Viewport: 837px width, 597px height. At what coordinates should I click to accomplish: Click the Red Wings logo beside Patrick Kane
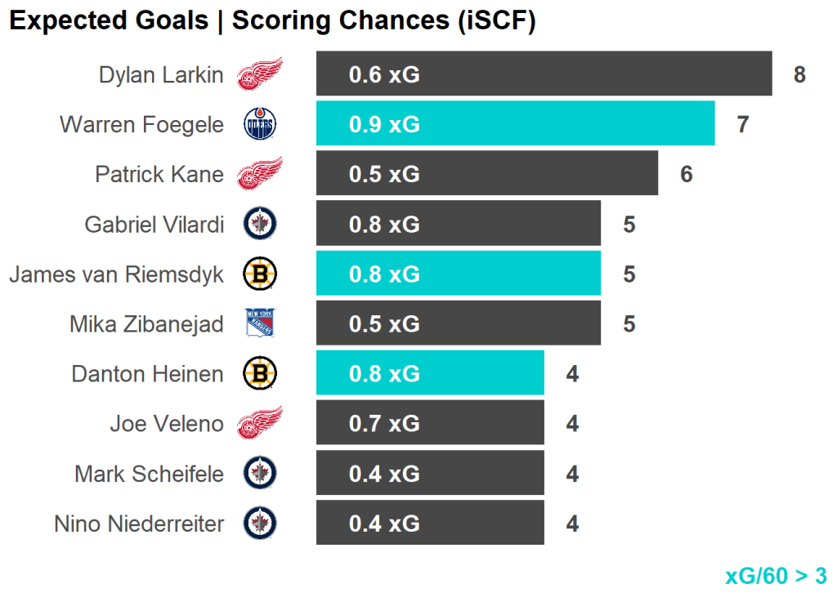tap(260, 174)
